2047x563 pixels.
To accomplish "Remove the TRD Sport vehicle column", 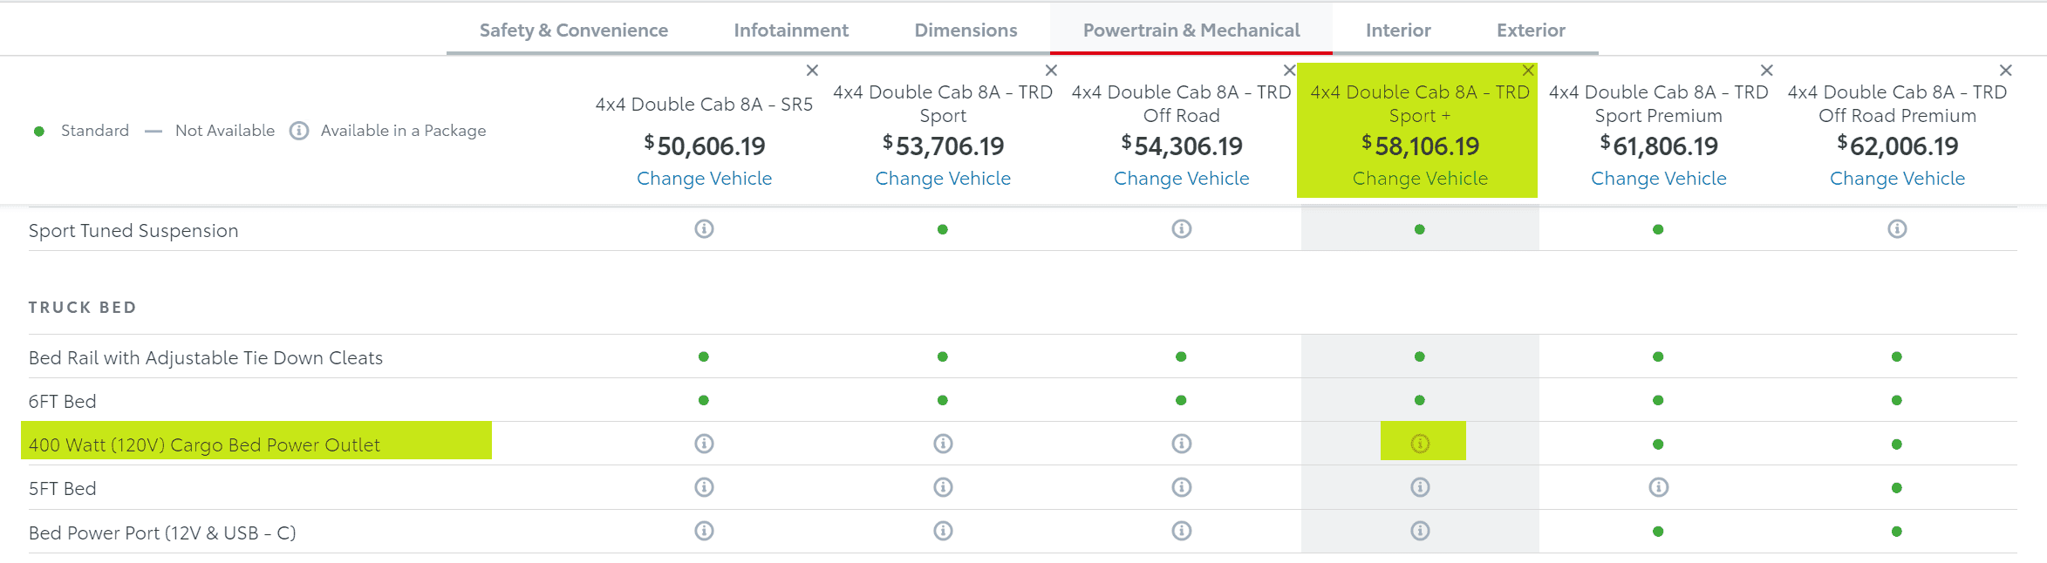I will pos(1051,71).
